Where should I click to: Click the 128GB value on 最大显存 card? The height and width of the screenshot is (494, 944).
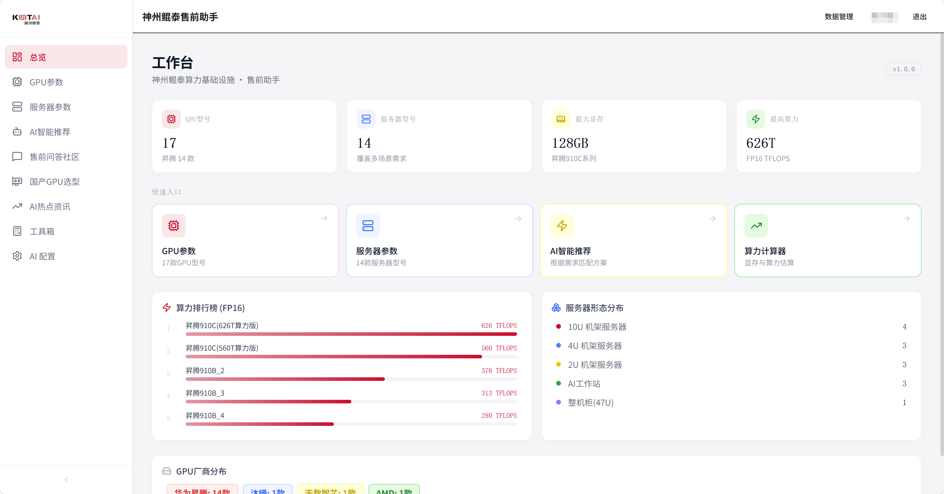[570, 143]
